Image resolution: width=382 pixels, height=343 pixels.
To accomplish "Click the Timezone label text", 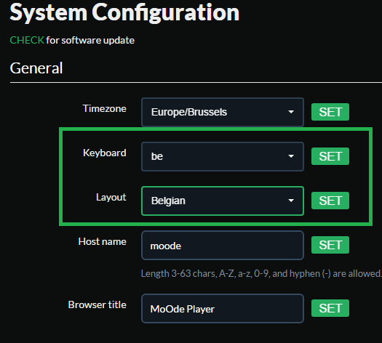I will [x=105, y=108].
